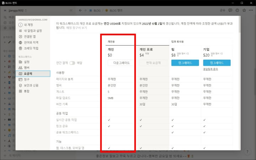
Task: Click 페이지와 블록 row label
Action: pyautogui.click(x=65, y=79)
